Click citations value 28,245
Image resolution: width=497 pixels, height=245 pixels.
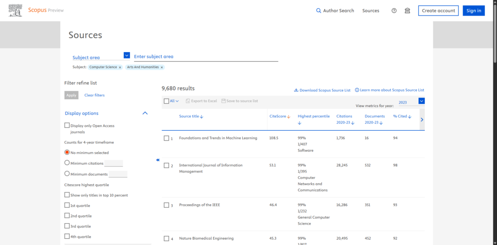342,165
